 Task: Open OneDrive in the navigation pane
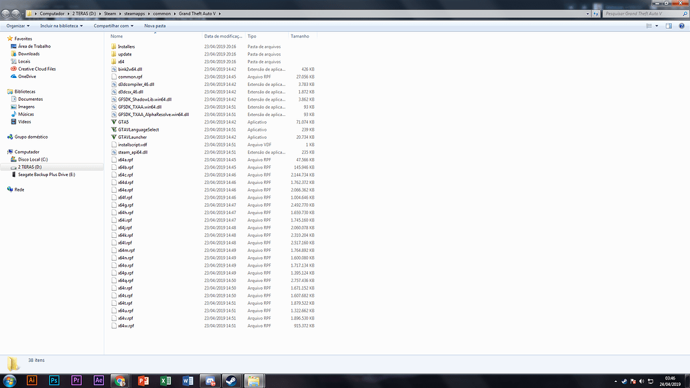tap(27, 77)
